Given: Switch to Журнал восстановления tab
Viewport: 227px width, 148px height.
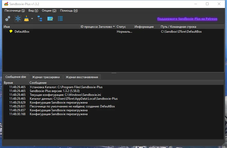Looking at the screenshot, I should pyautogui.click(x=82, y=77).
